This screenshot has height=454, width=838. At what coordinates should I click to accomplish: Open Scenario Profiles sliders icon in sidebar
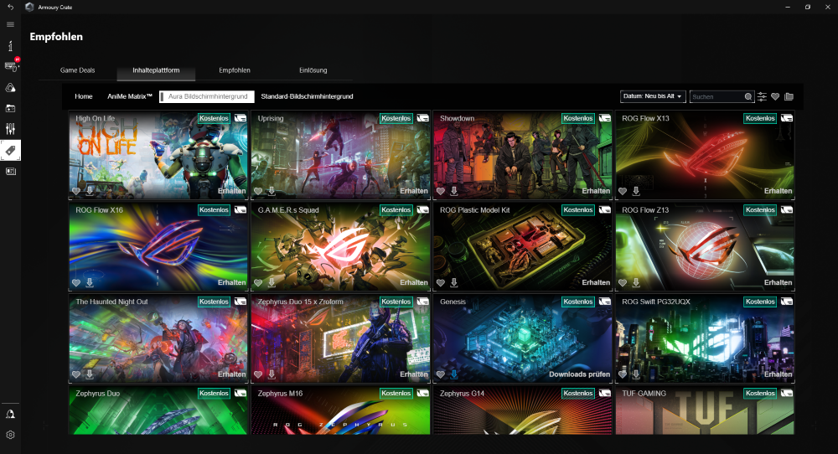click(10, 129)
